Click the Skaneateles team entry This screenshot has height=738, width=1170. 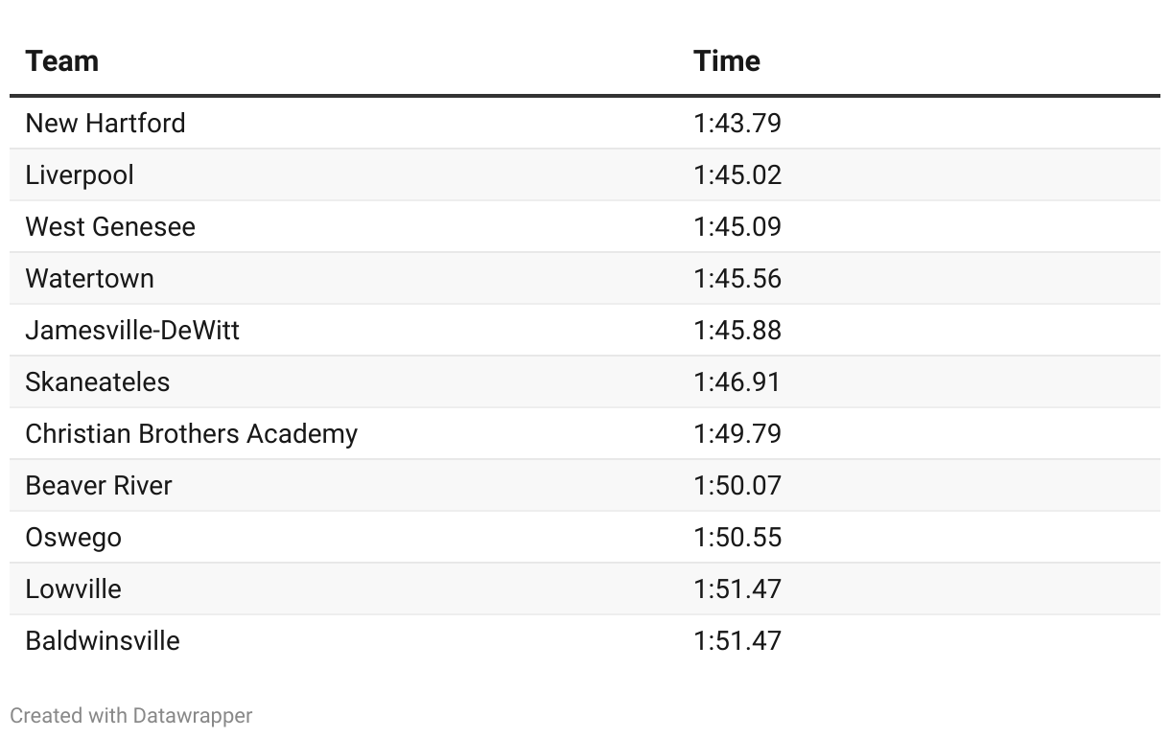[97, 382]
